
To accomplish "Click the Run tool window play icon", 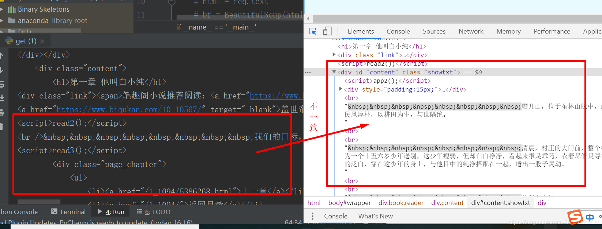I will click(x=100, y=211).
